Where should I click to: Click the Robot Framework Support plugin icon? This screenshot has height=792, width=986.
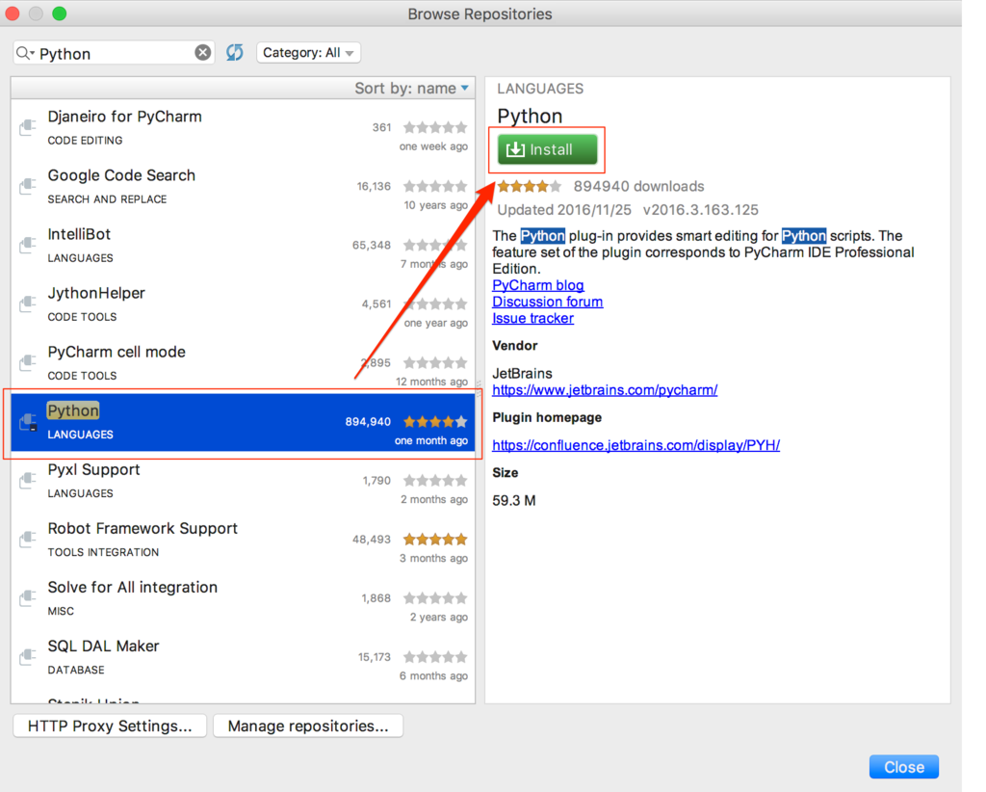coord(27,540)
